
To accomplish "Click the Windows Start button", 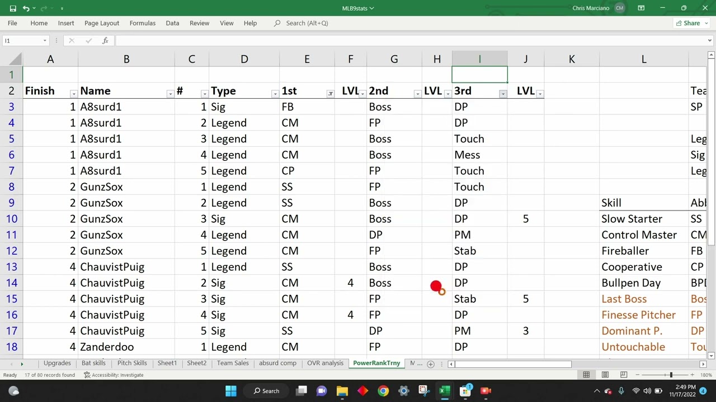I will pos(231,391).
